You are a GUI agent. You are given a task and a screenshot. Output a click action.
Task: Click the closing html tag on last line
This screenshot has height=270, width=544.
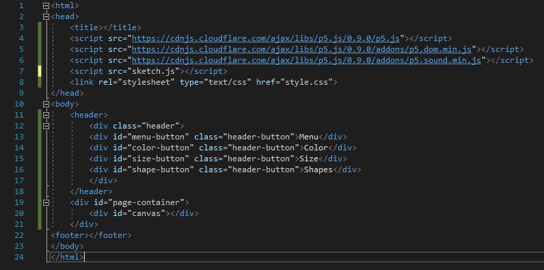click(67, 257)
